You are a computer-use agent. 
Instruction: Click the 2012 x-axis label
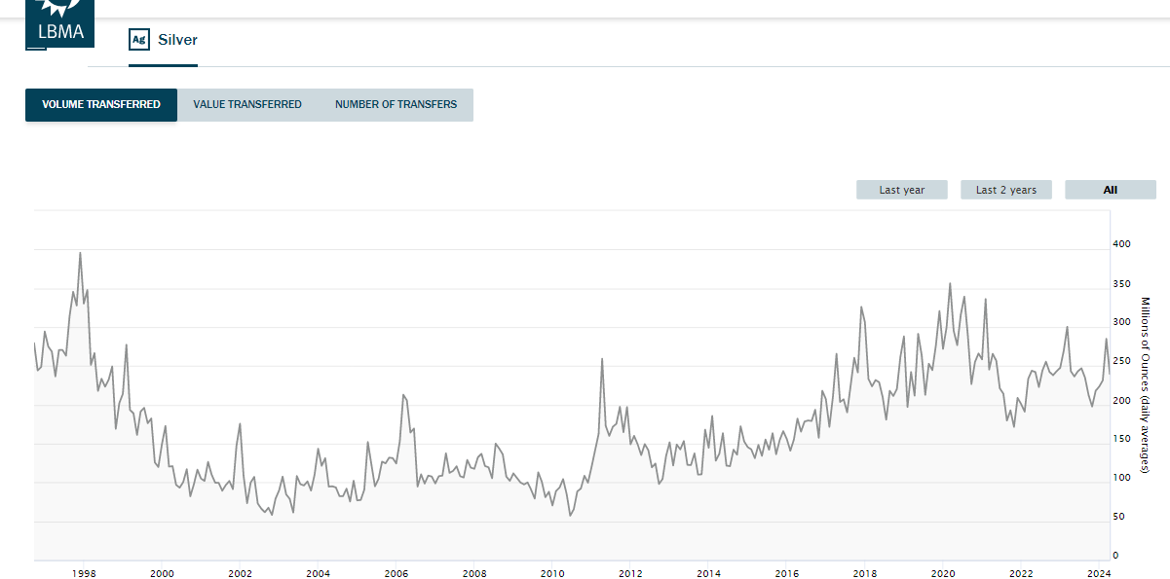pyautogui.click(x=630, y=574)
